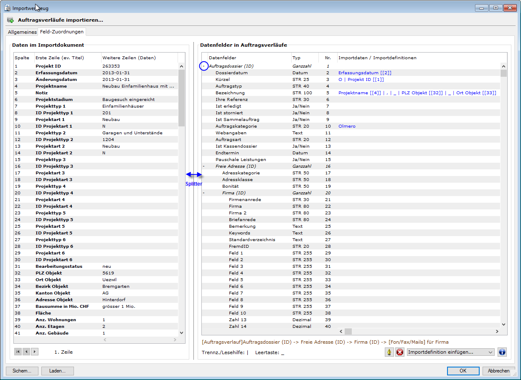Click the red delete definition icon

coord(400,352)
